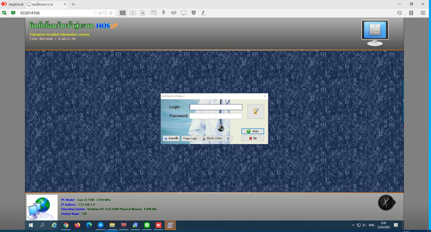Select the HOSxP app on remote taskbar

170,225
